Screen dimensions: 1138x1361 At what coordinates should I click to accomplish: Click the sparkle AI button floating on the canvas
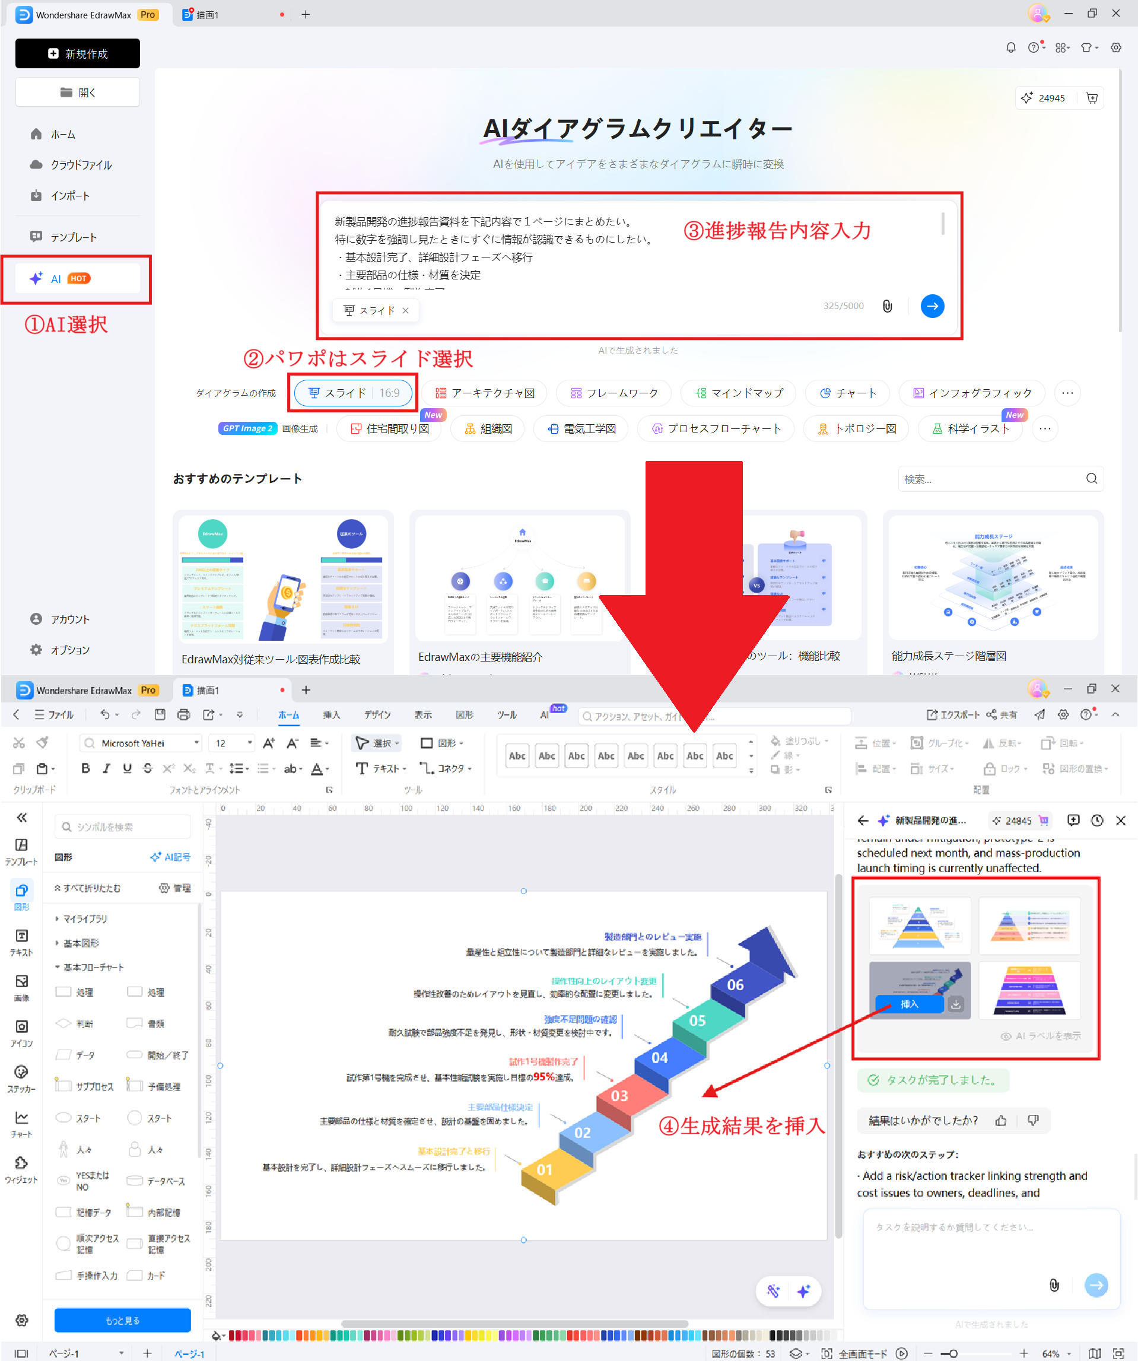tap(803, 1291)
